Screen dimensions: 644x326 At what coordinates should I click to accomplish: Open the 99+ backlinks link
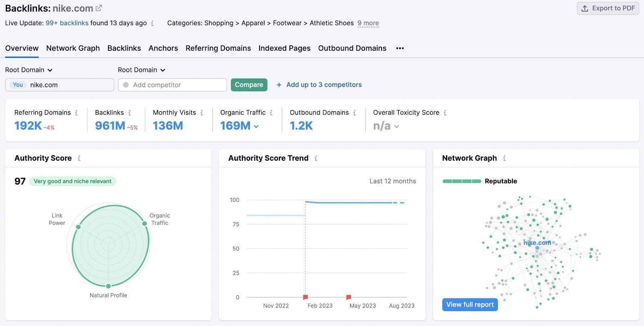(x=67, y=23)
